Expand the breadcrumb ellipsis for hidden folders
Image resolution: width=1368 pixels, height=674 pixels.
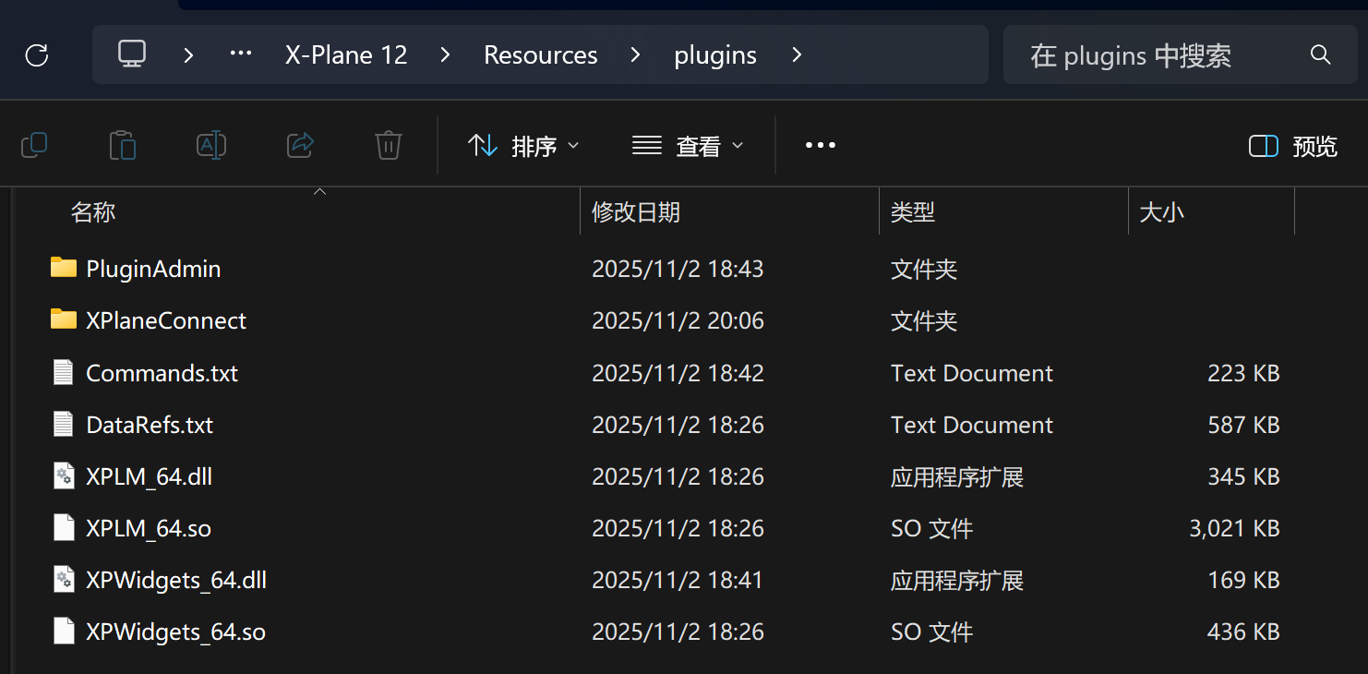[240, 54]
